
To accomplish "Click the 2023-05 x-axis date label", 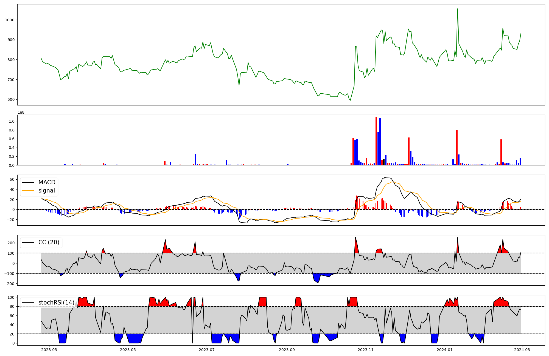I will (x=128, y=350).
